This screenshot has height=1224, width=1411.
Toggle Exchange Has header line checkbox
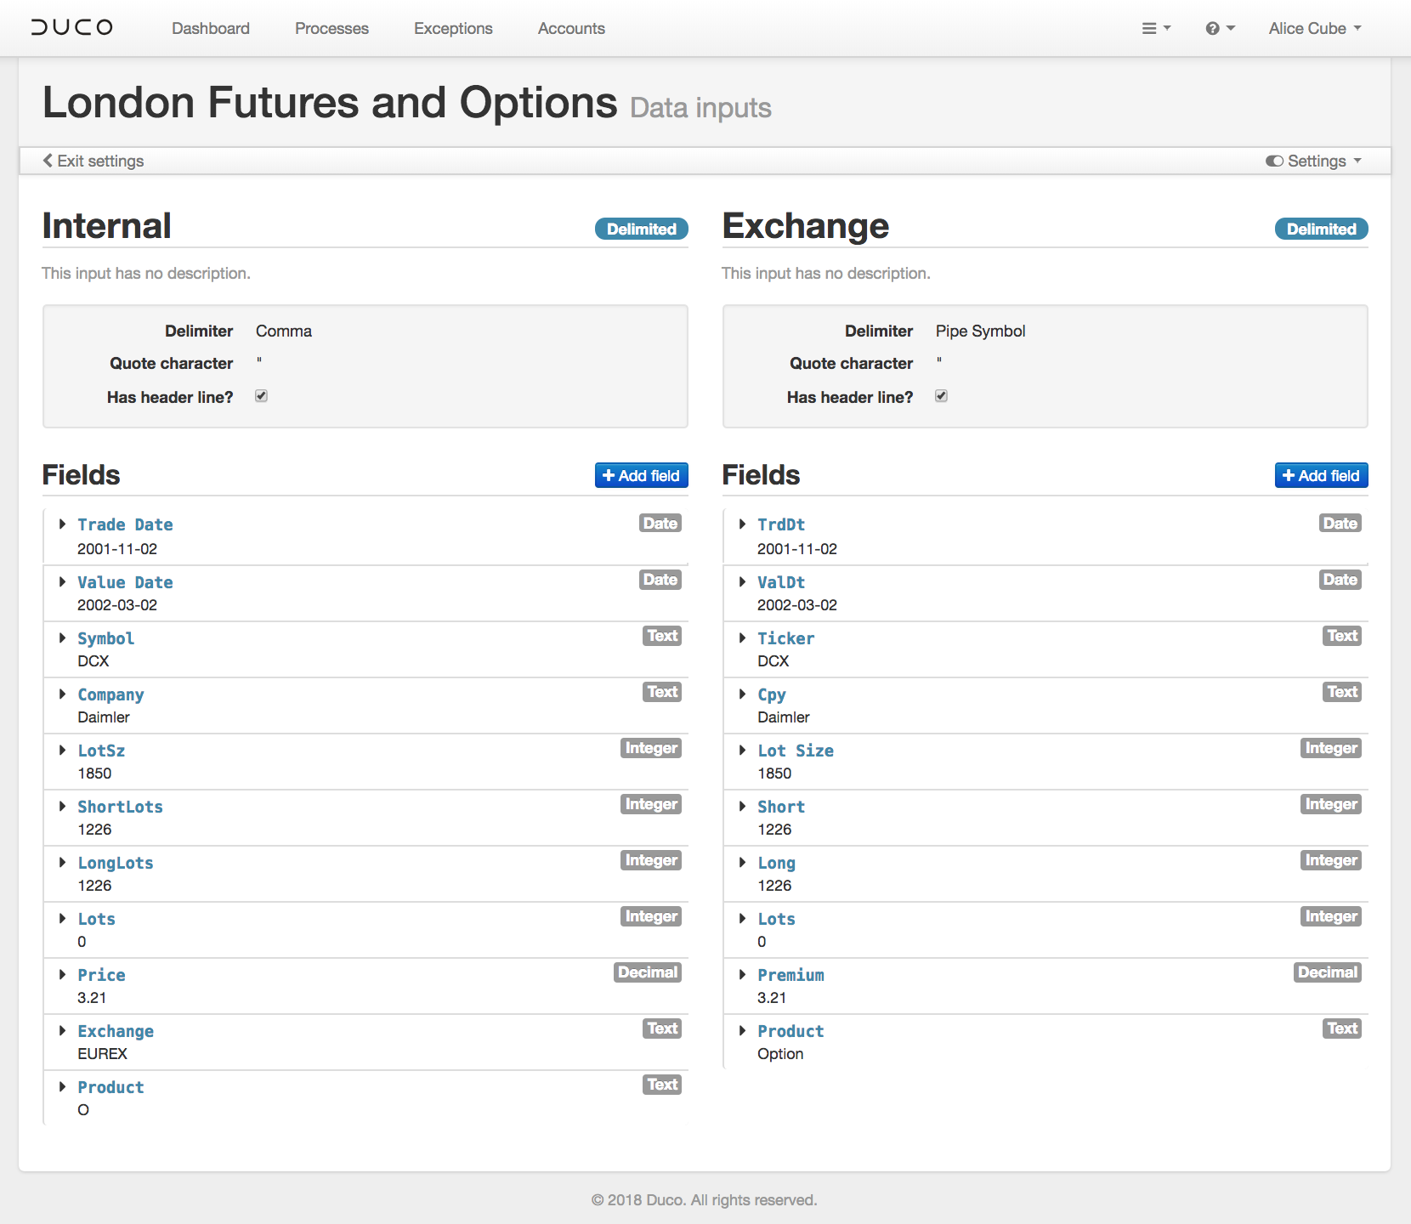[x=942, y=396]
